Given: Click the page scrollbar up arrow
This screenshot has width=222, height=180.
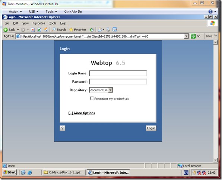Looking at the screenshot, I should tap(216, 42).
